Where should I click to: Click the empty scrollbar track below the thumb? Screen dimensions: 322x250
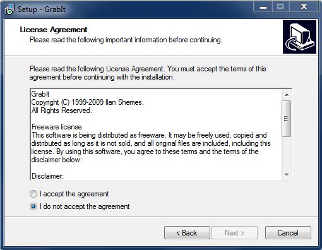(x=287, y=153)
